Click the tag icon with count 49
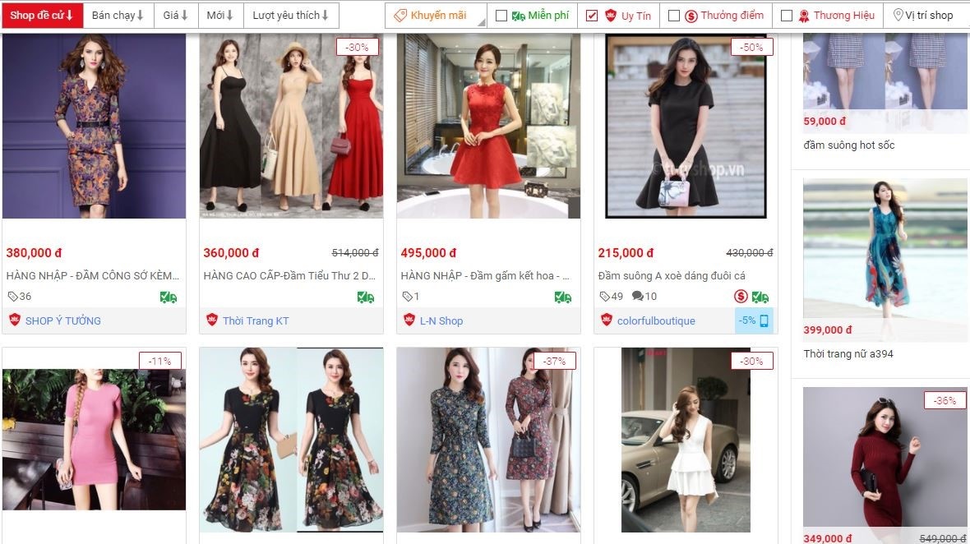Viewport: 970px width, 544px height. click(604, 297)
